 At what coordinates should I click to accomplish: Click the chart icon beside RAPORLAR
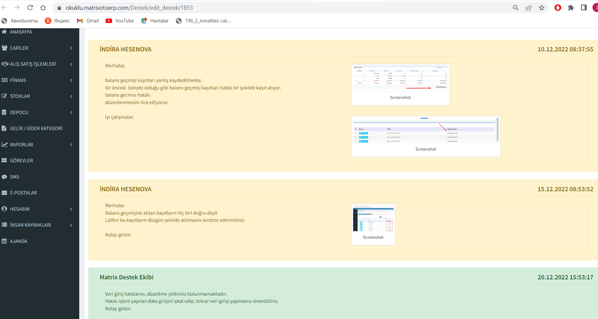coord(5,145)
